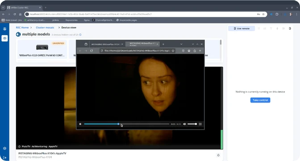300x161 pixels.
Task: Bookmark the file page in Firefox popup
Action: pos(173,51)
